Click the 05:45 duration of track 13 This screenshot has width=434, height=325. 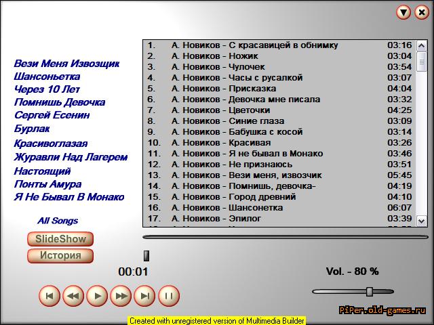[x=399, y=175]
